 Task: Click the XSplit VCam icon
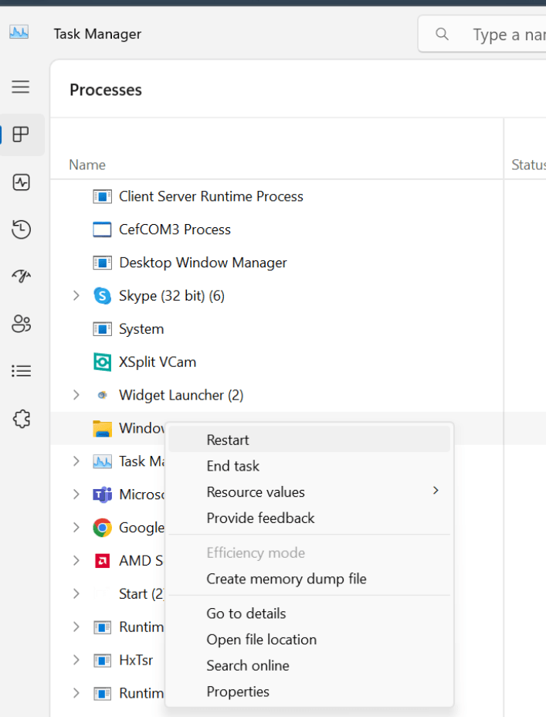coord(103,362)
